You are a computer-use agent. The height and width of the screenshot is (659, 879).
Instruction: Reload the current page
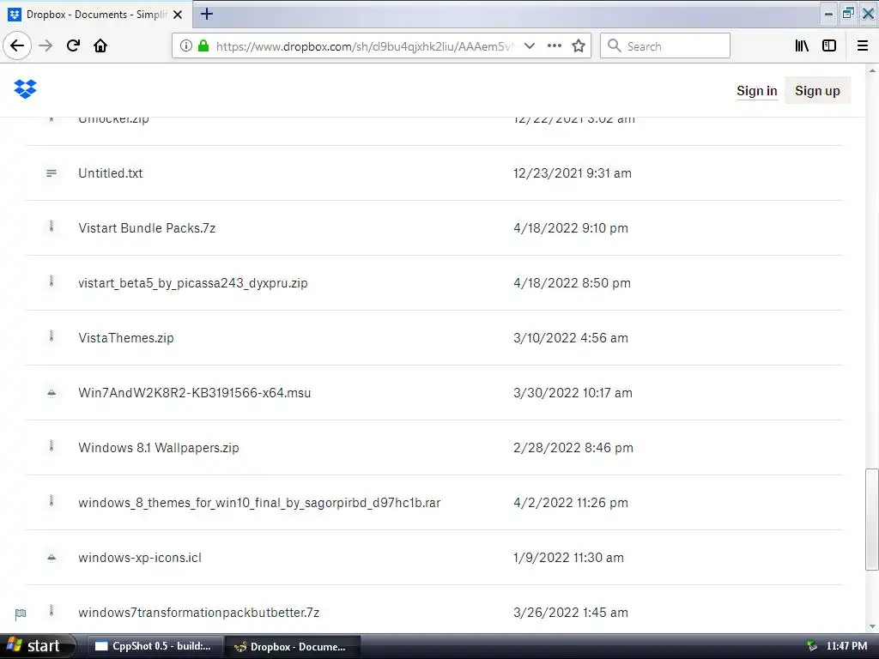[x=73, y=46]
